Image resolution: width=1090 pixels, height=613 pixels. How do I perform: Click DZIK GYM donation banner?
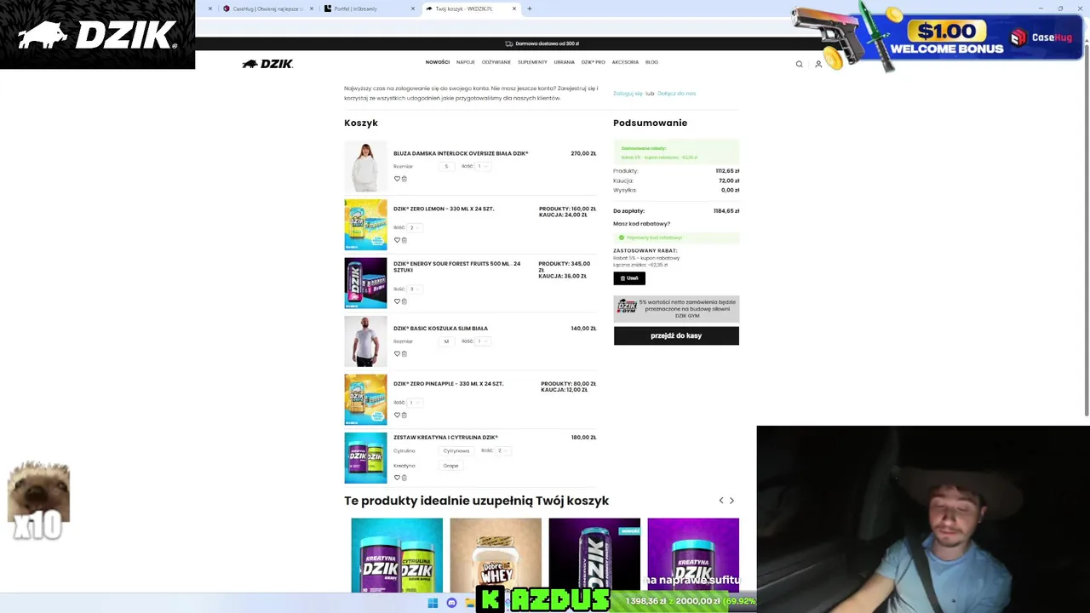[676, 308]
